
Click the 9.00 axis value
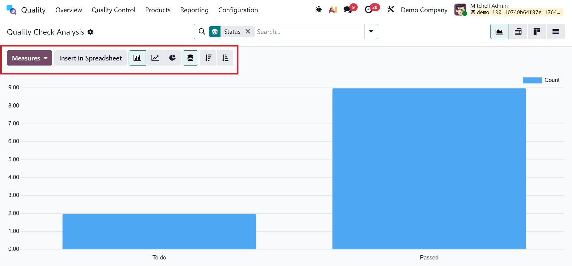(14, 87)
